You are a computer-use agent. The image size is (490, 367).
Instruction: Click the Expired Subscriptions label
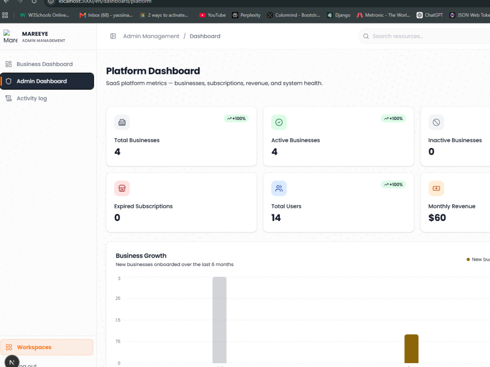click(144, 206)
